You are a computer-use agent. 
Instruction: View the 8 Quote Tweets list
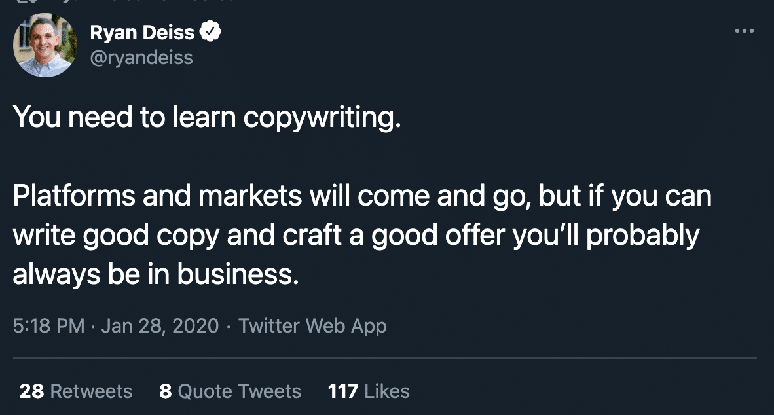(230, 391)
